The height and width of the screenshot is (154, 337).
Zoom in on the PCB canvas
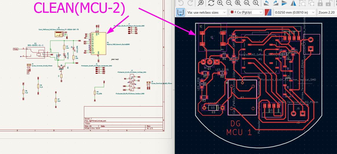pos(220,3)
